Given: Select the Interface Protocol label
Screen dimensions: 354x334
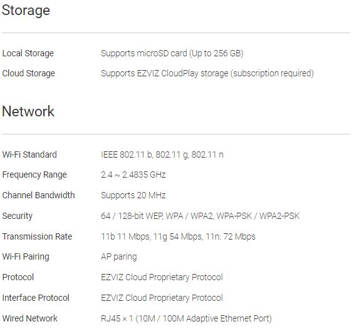Looking at the screenshot, I should pyautogui.click(x=36, y=298).
